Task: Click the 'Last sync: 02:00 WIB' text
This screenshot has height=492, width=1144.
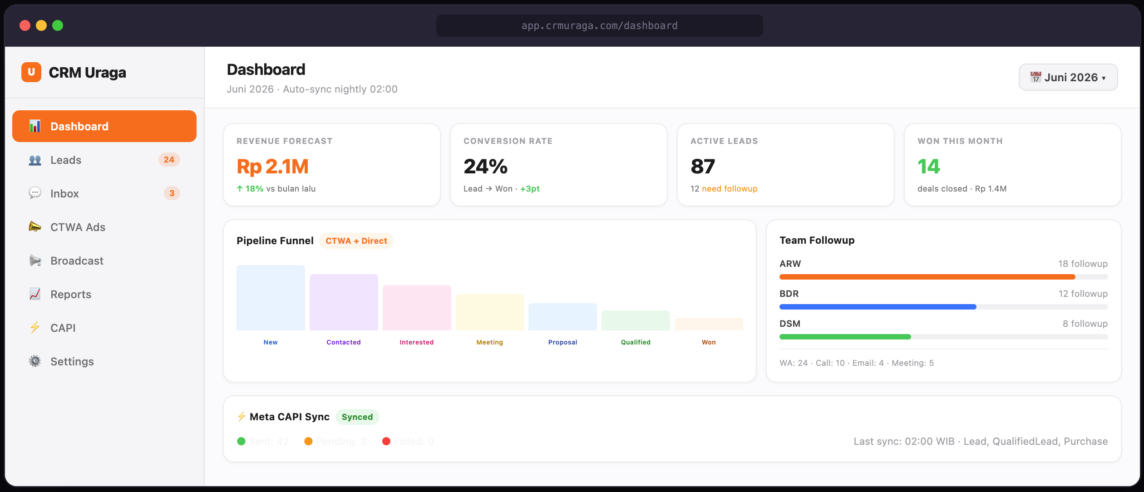Action: [x=981, y=442]
